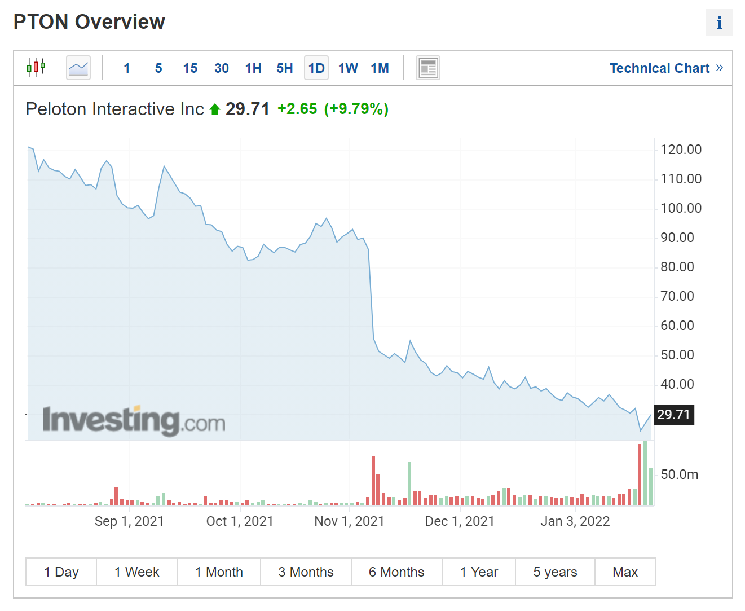Click the 90.00 price axis label
This screenshot has height=611, width=745.
(x=677, y=238)
